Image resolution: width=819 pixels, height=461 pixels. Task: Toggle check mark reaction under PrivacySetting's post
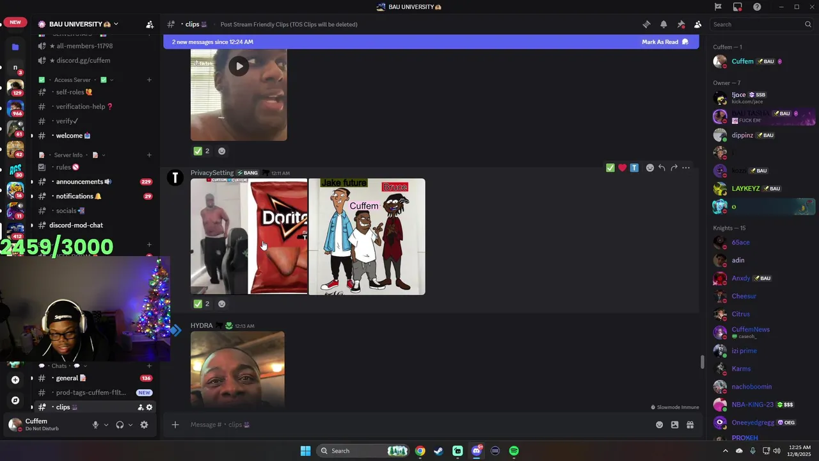202,304
